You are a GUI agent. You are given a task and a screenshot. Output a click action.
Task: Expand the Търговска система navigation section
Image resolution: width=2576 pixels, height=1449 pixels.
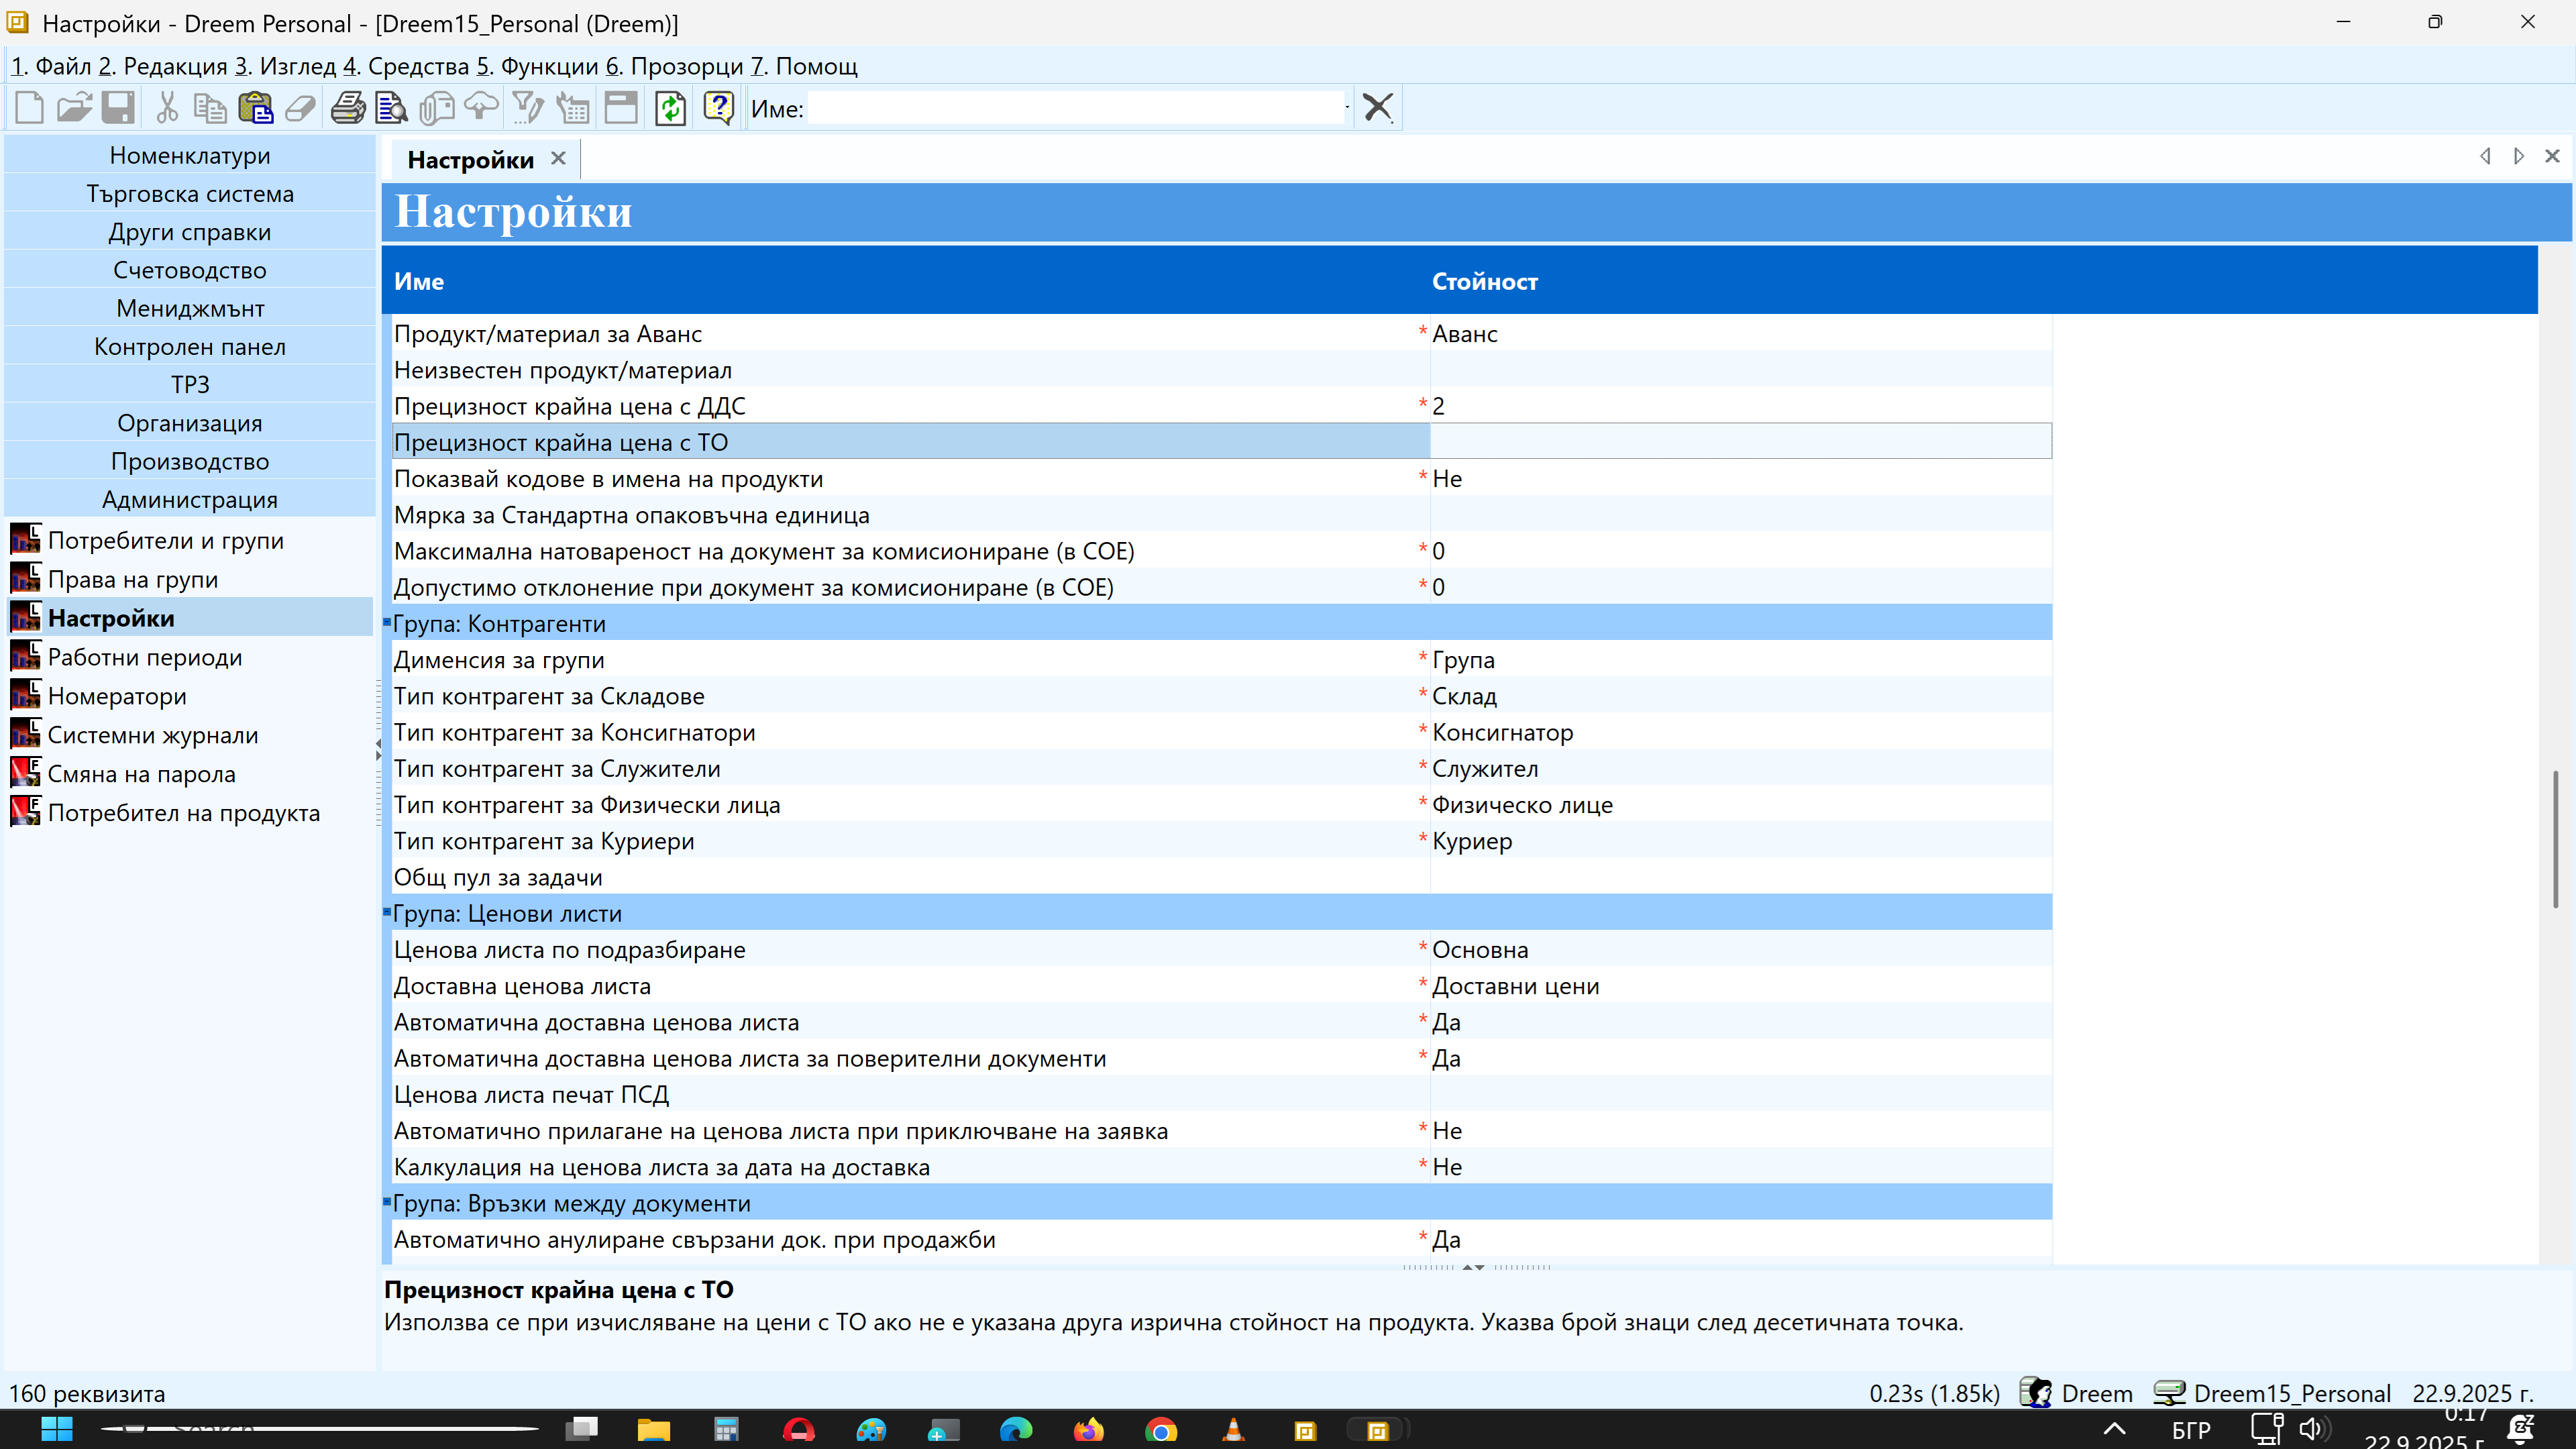[x=190, y=194]
